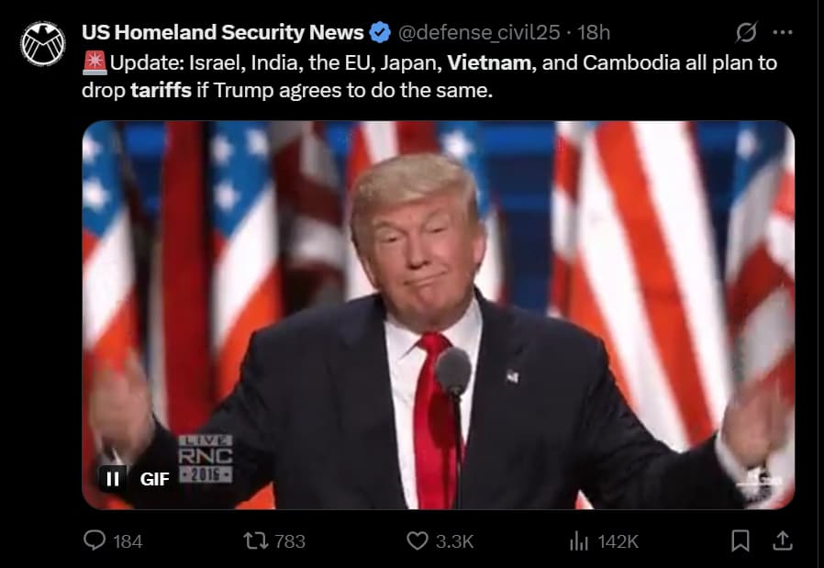Open the US Homeland Security News profile avatar
Image resolution: width=824 pixels, height=568 pixels.
pyautogui.click(x=42, y=44)
